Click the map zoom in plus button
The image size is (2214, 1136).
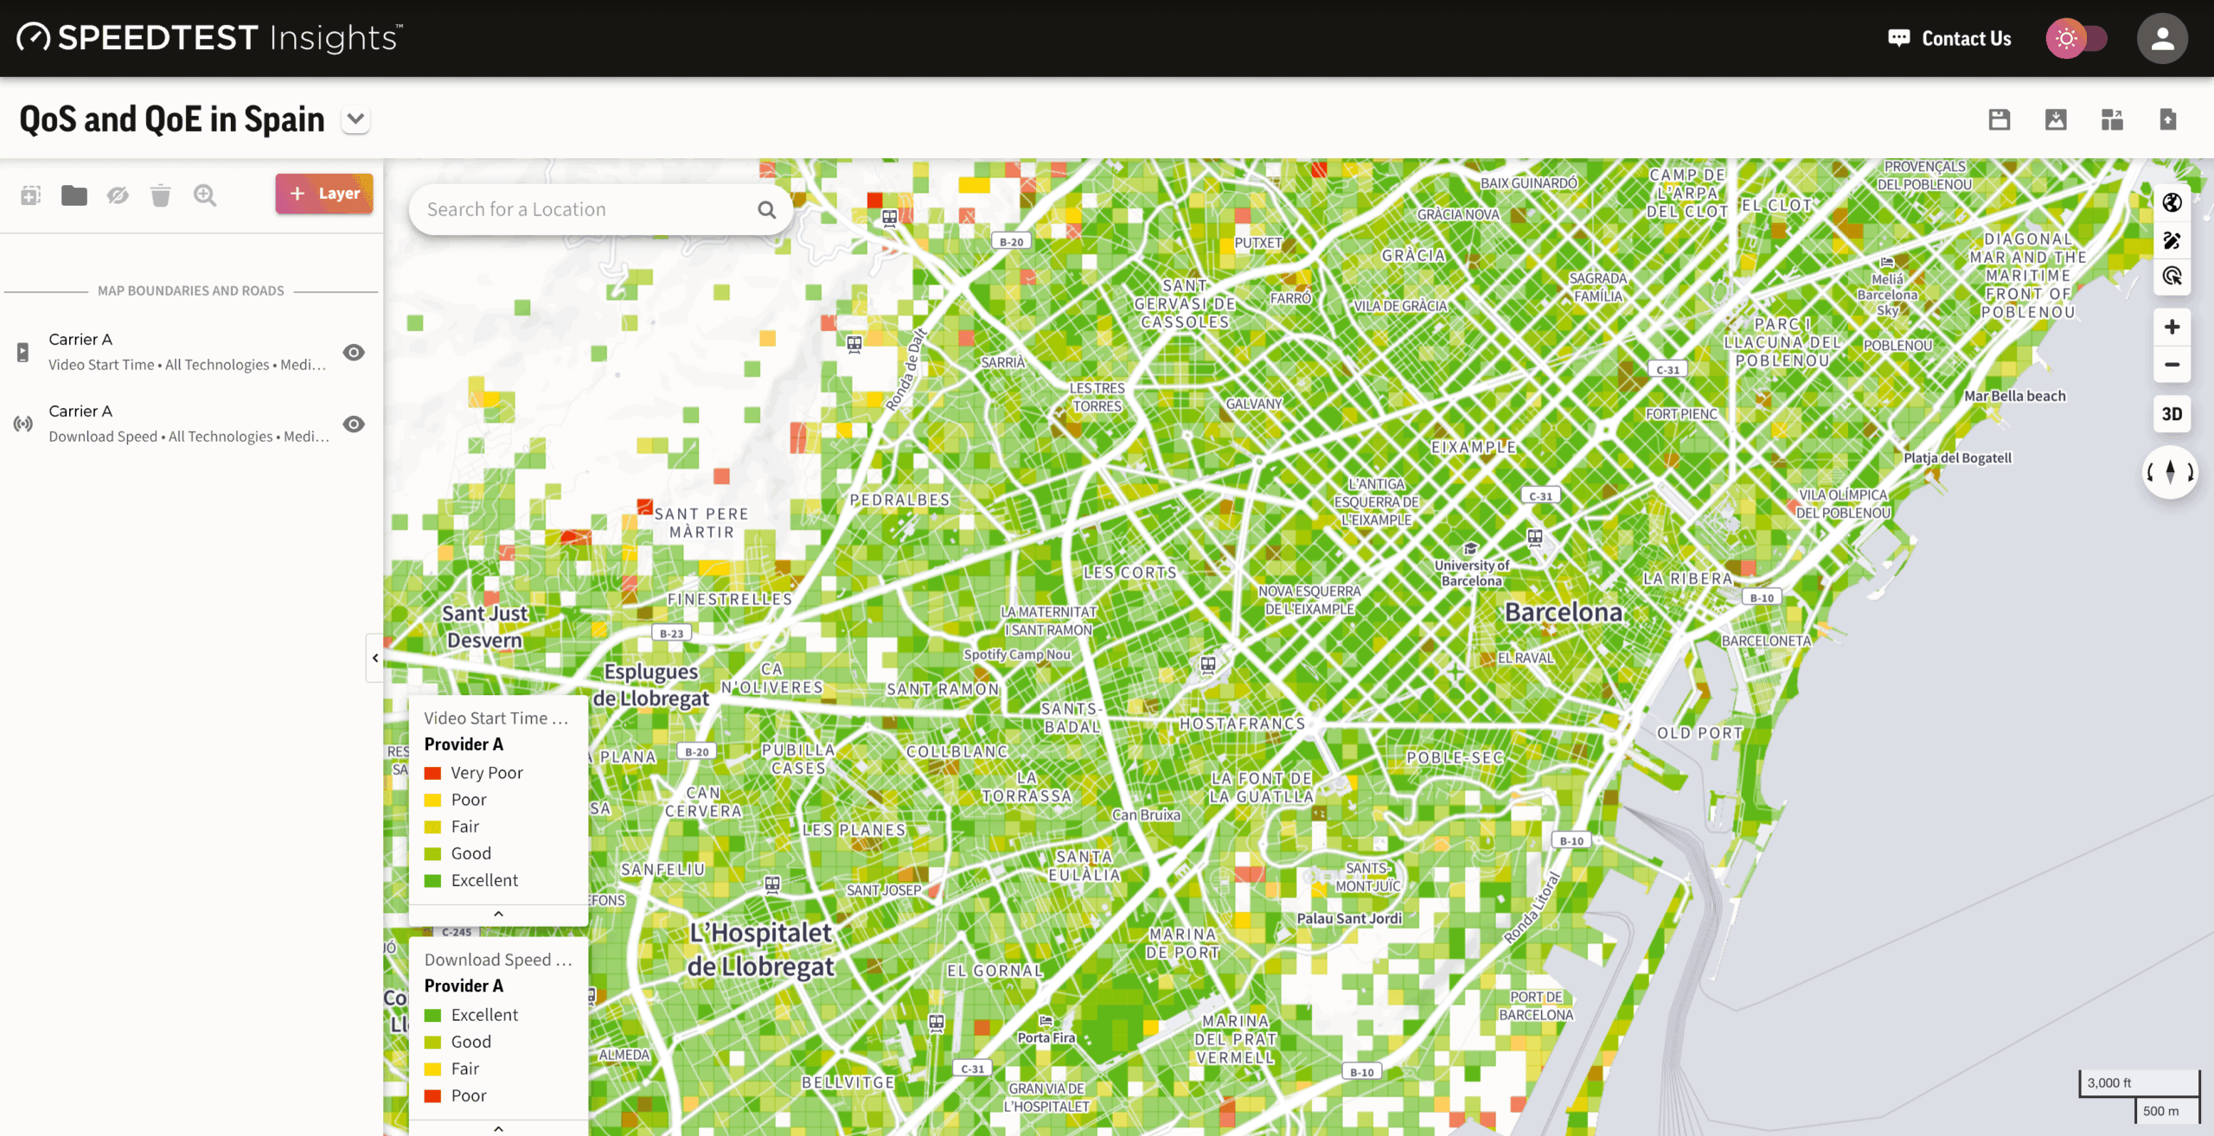(2172, 327)
